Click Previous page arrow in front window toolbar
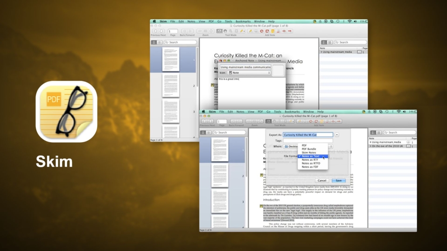Screen dimensions: 447x251 [x=204, y=121]
